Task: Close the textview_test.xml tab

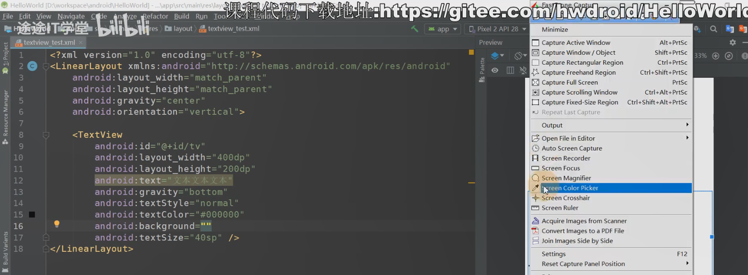Action: (80, 43)
